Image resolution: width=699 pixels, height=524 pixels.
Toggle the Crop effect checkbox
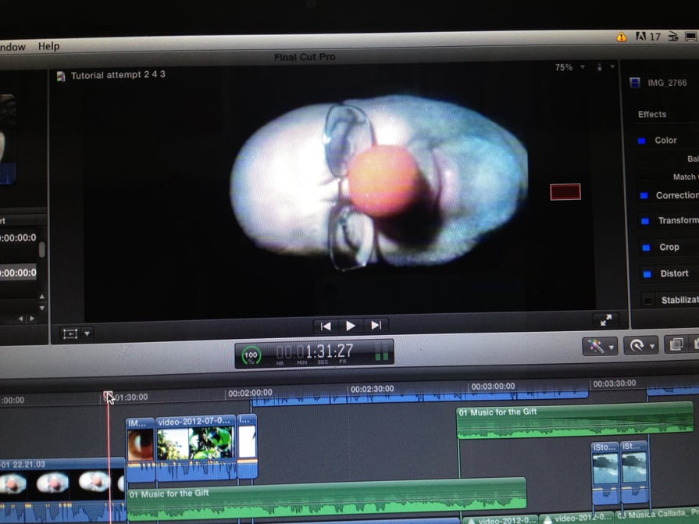coord(646,248)
